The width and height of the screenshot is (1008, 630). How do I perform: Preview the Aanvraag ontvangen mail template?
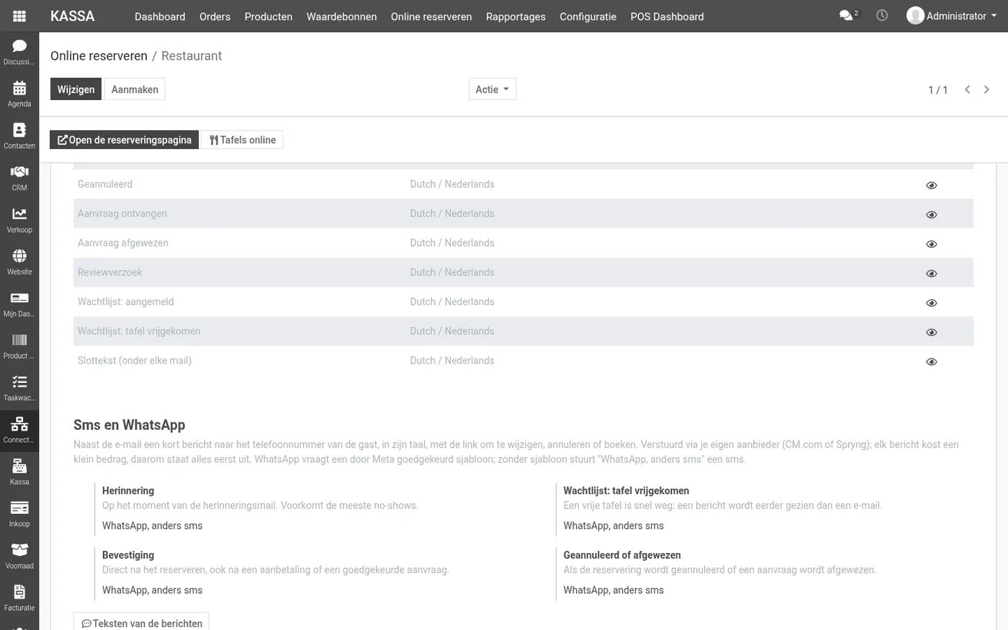click(x=931, y=215)
